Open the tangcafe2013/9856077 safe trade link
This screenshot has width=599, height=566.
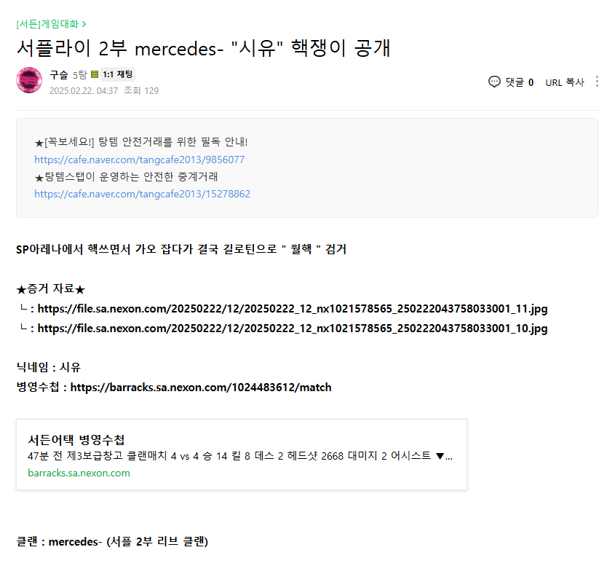click(x=139, y=160)
